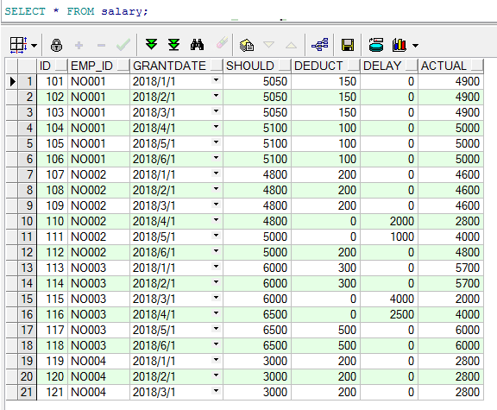The width and height of the screenshot is (497, 410).
Task: Open the binoculars find data icon
Action: (x=197, y=44)
